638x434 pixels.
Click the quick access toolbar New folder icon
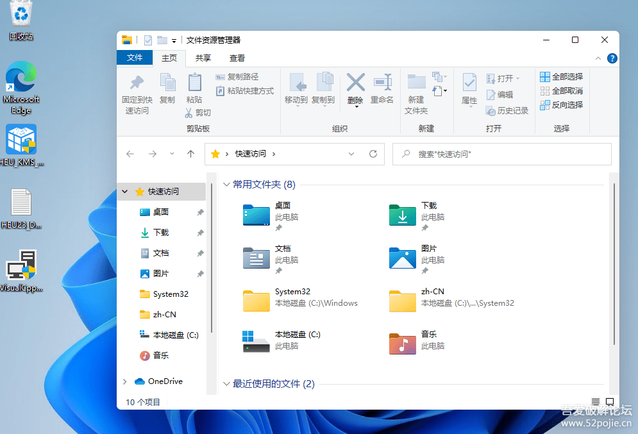(x=162, y=40)
